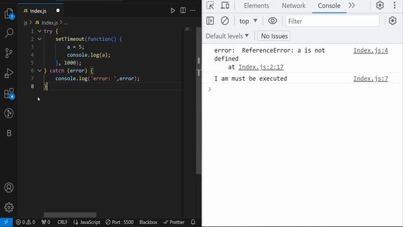The width and height of the screenshot is (403, 227).
Task: Focus the console Filter input field
Action: tap(332, 21)
